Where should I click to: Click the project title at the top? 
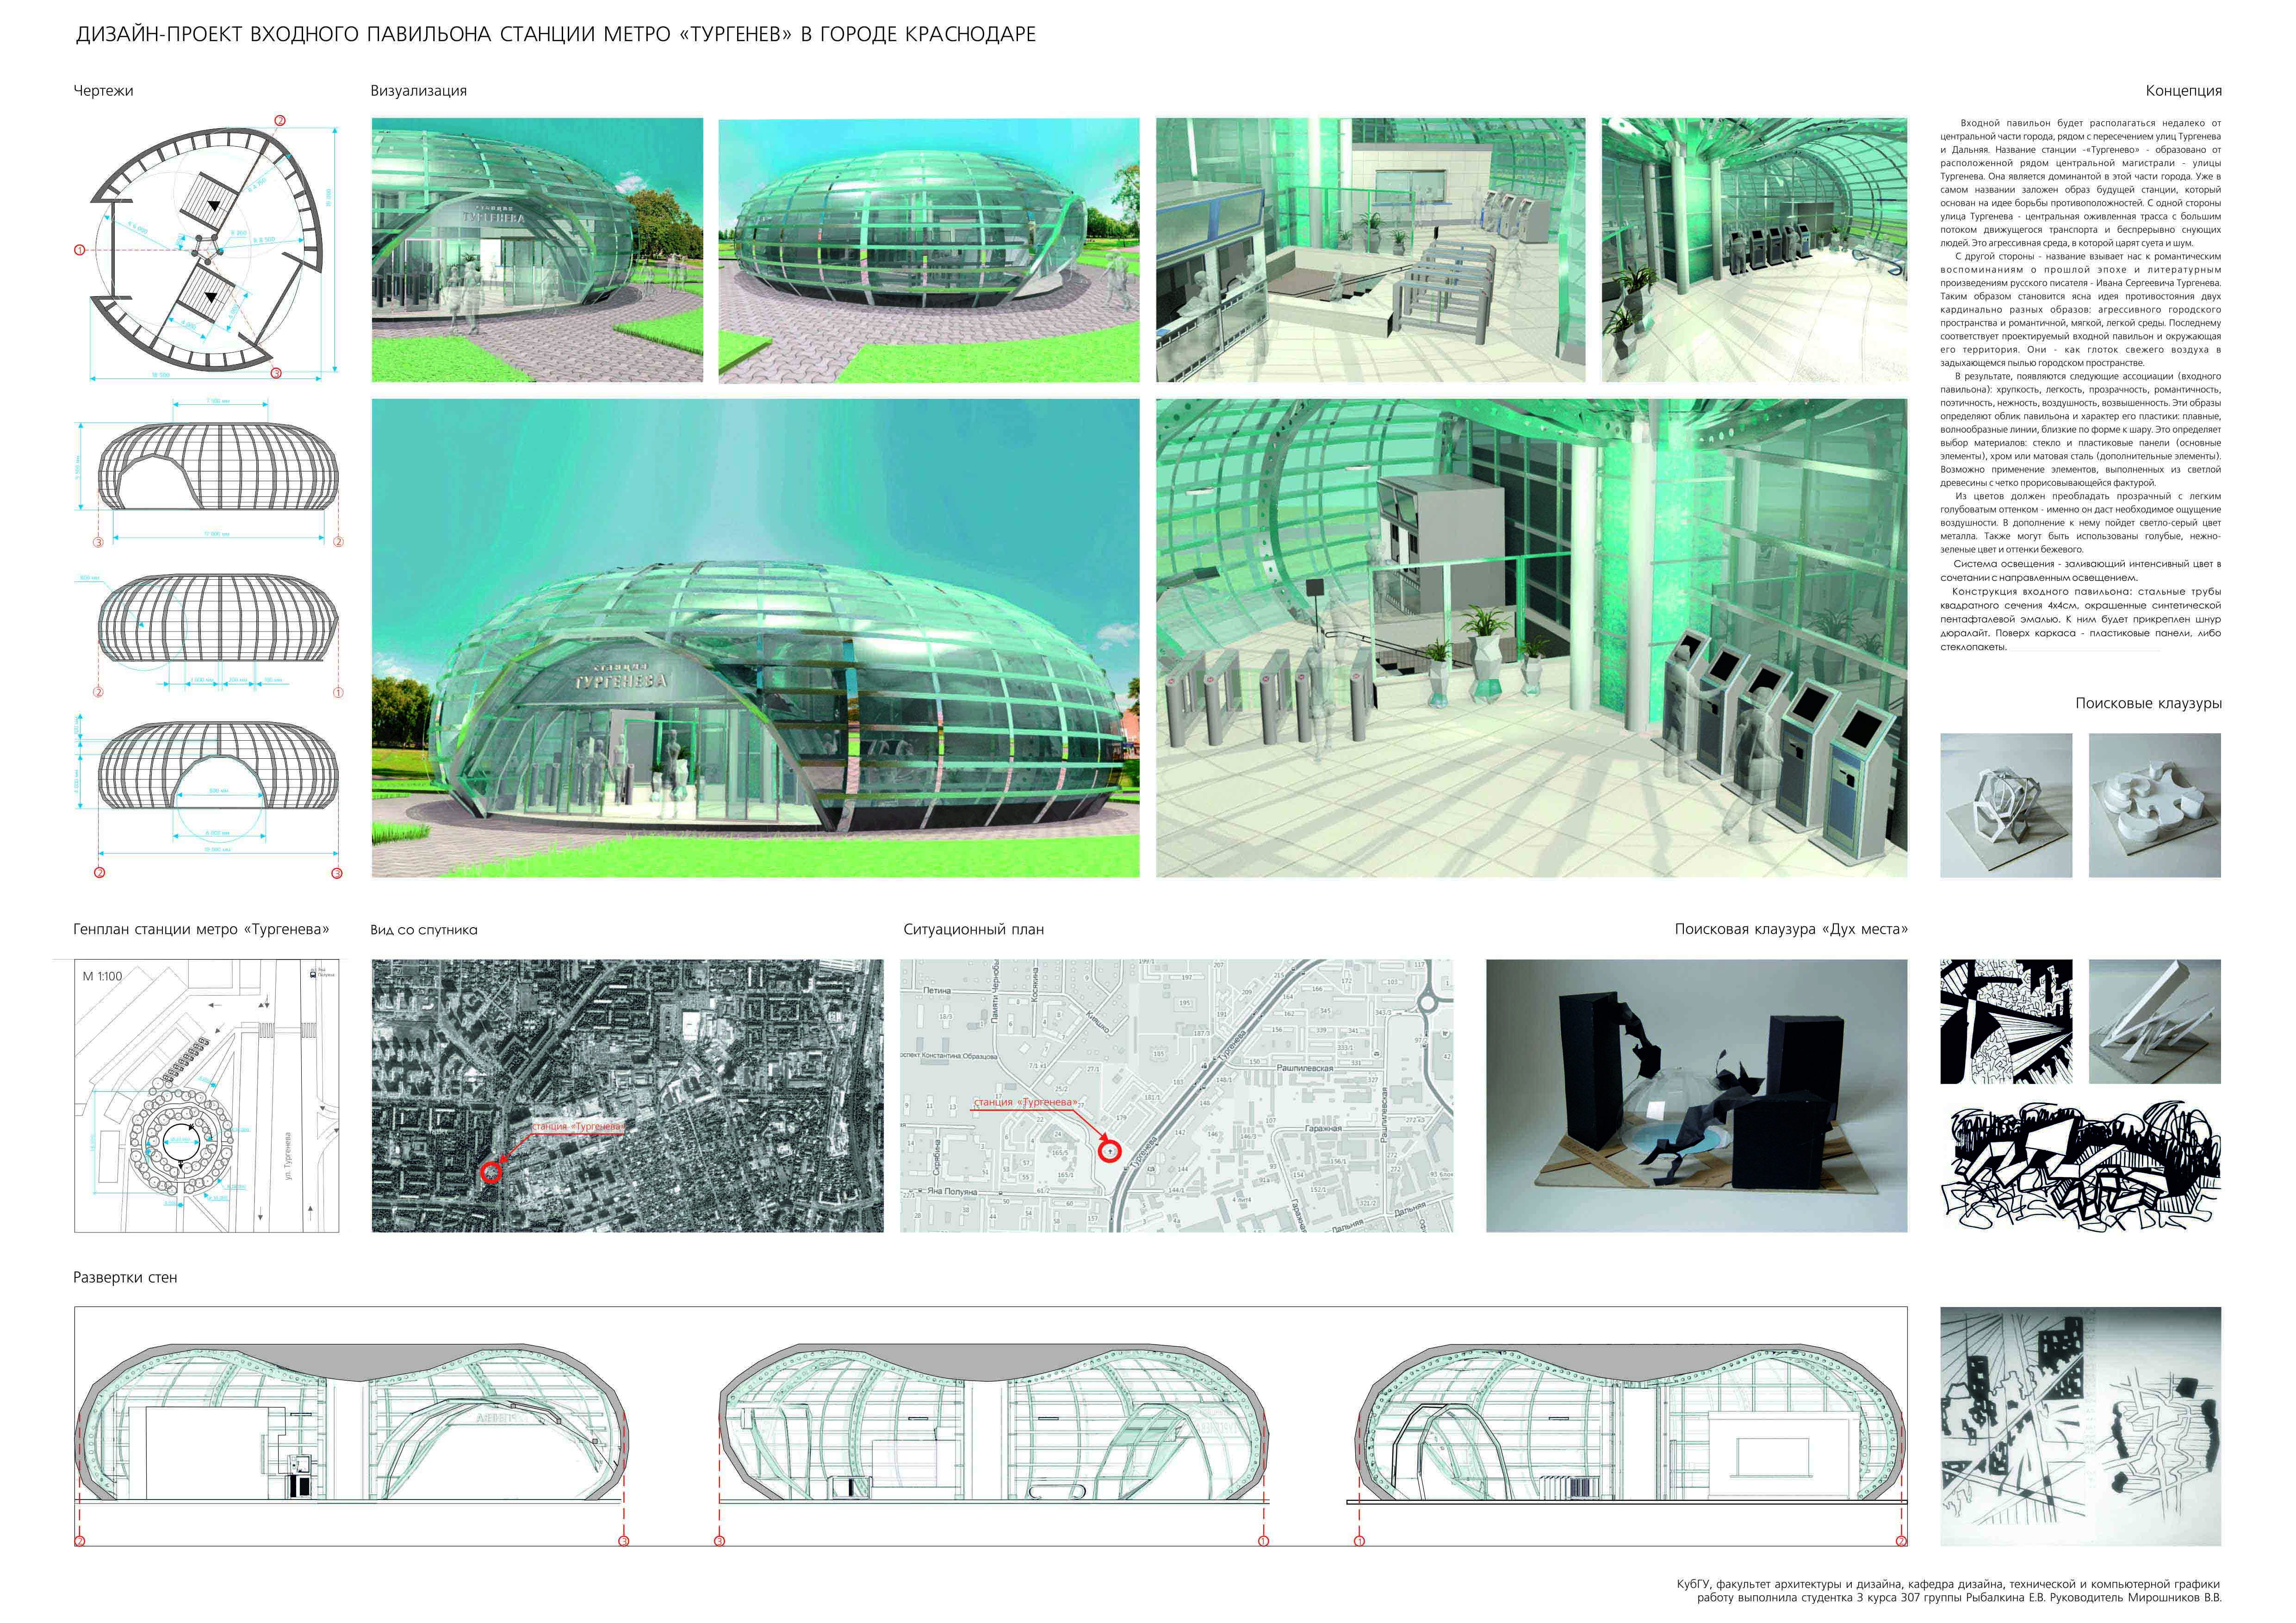tap(556, 35)
